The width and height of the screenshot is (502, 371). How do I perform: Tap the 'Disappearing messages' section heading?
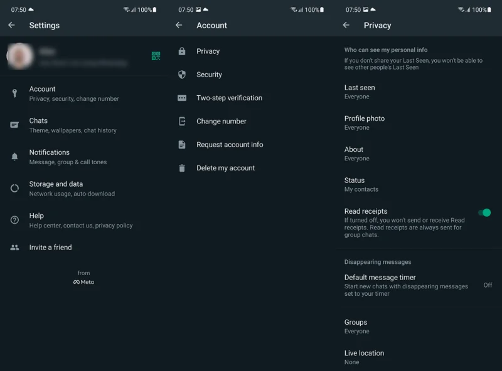(x=378, y=262)
